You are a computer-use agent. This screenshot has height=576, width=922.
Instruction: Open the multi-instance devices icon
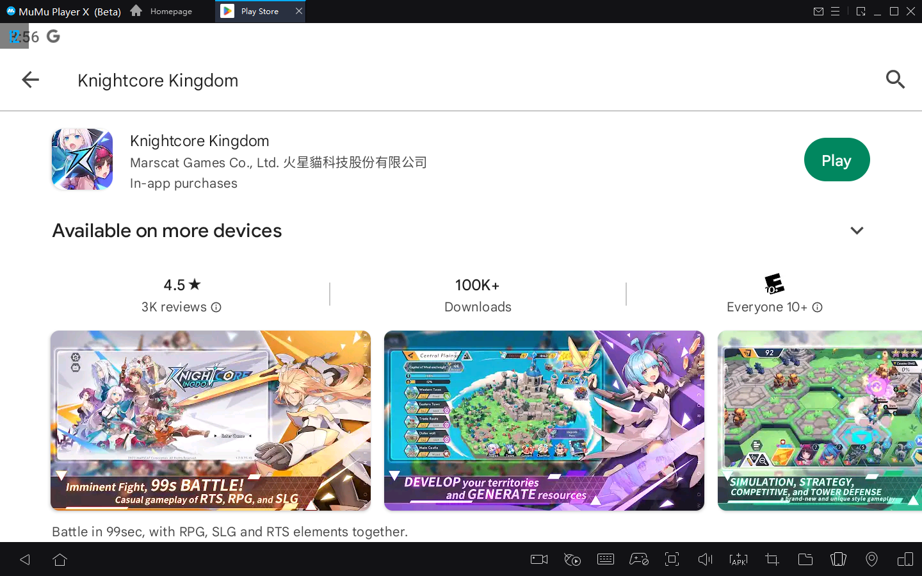[905, 559]
